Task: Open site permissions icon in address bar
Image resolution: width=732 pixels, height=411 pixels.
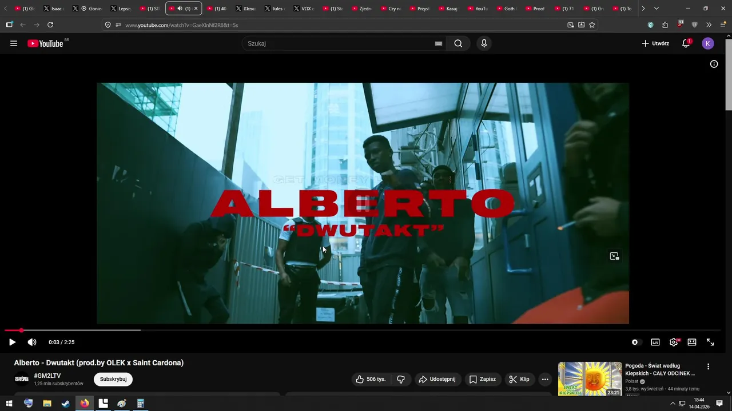Action: 118,25
